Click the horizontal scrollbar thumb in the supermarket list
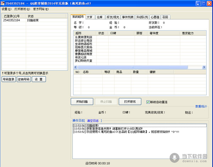Image resolution: width=213 pixels, height=167 pixels. tap(133, 67)
